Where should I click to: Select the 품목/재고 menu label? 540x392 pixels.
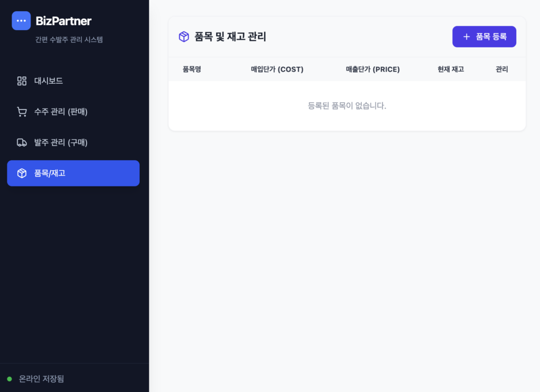pyautogui.click(x=50, y=173)
